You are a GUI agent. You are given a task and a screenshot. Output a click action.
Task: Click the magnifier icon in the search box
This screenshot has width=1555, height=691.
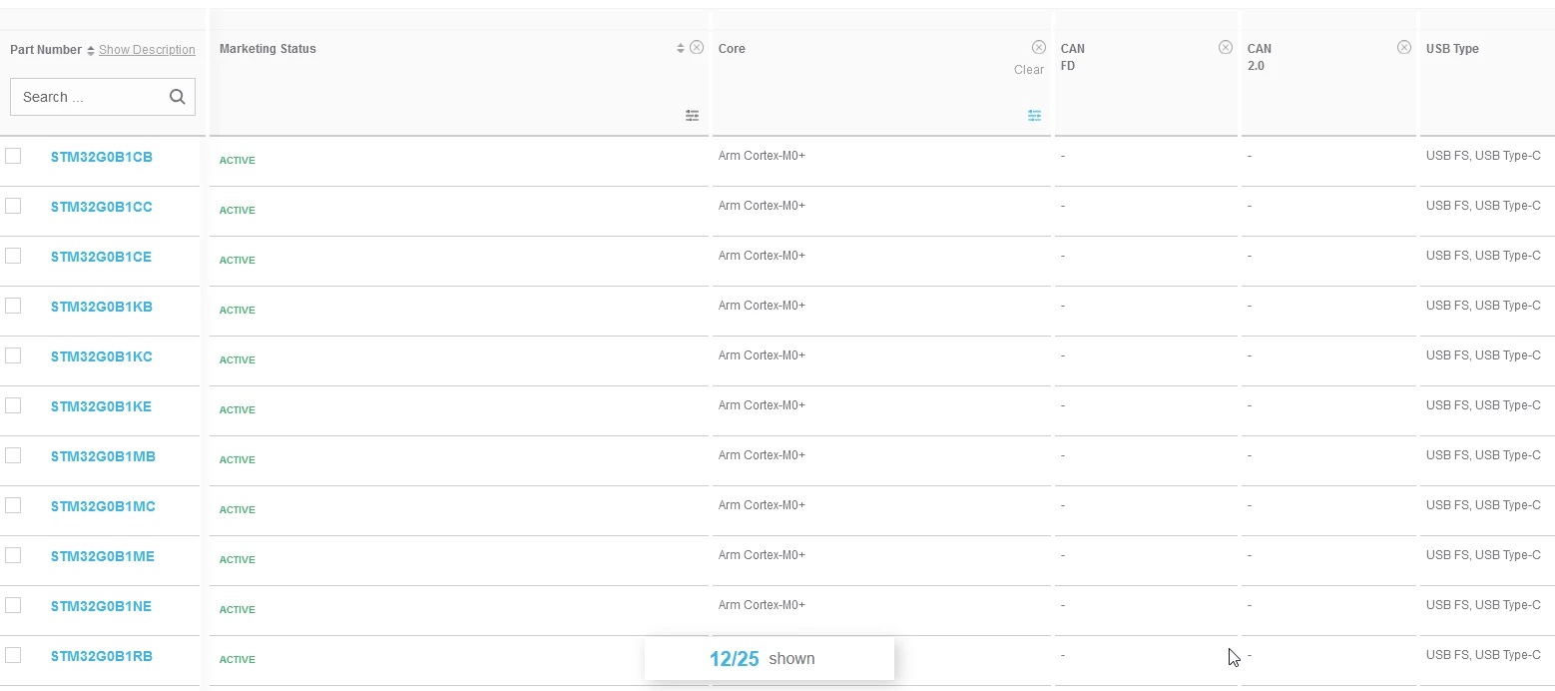178,97
